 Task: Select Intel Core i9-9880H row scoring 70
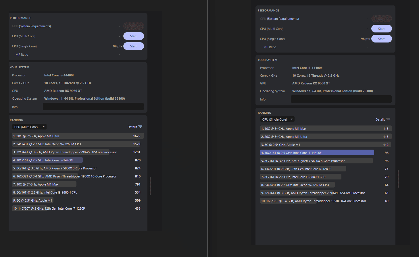(326, 177)
